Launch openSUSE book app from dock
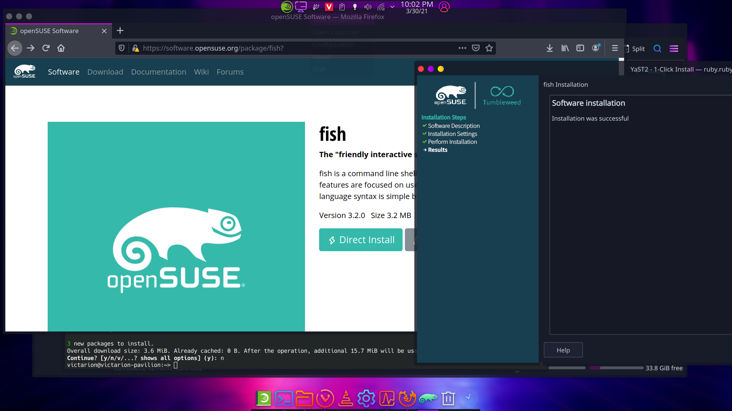The image size is (732, 411). [x=263, y=398]
